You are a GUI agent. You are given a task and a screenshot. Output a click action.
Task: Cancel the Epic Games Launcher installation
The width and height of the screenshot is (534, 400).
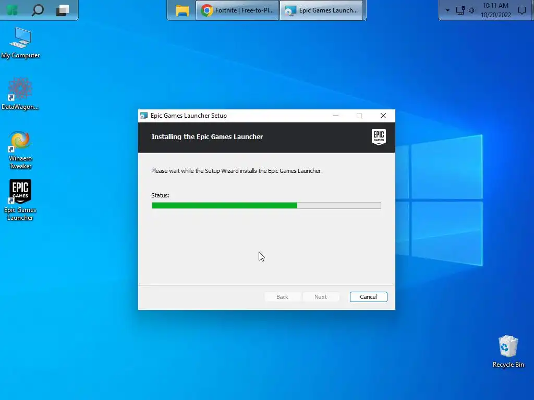tap(369, 297)
